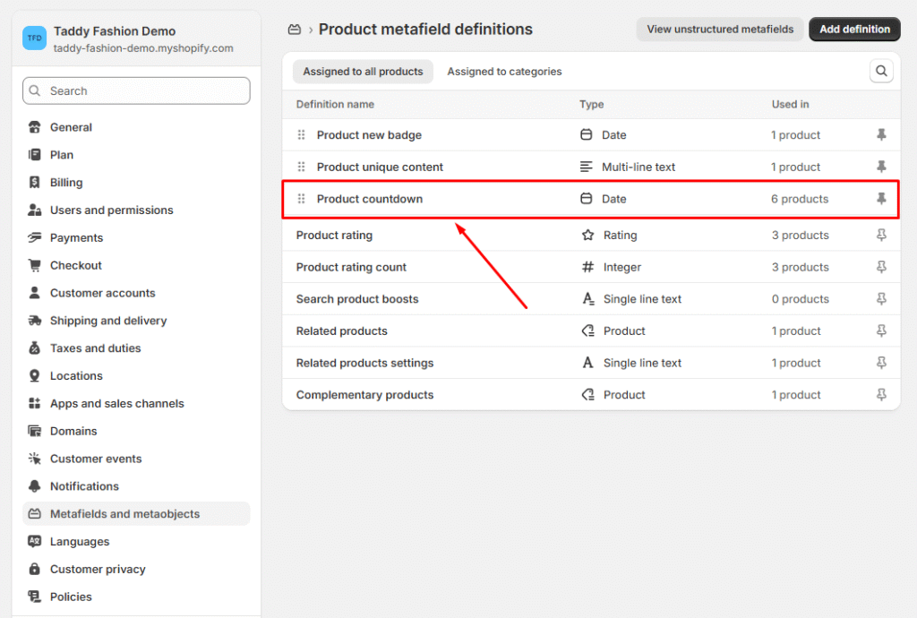The image size is (917, 618).
Task: Open the Product rating count definition
Action: (351, 267)
